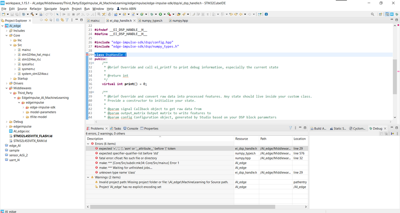Collapse the AI_edge project tree node
Viewport: 400px width, 213px height.
click(x=2, y=26)
